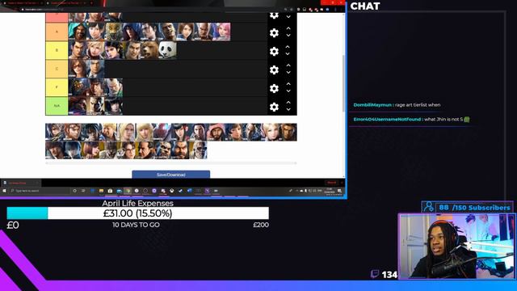Click the C tier label cell
Viewport: 517px width, 291px height.
click(x=57, y=69)
